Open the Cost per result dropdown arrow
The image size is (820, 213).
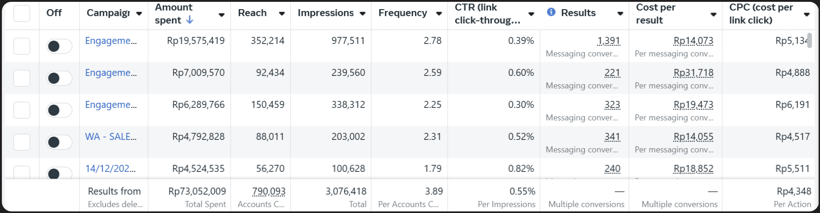point(713,14)
